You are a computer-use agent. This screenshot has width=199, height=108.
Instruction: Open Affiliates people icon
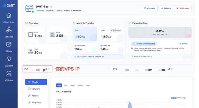coord(8,73)
